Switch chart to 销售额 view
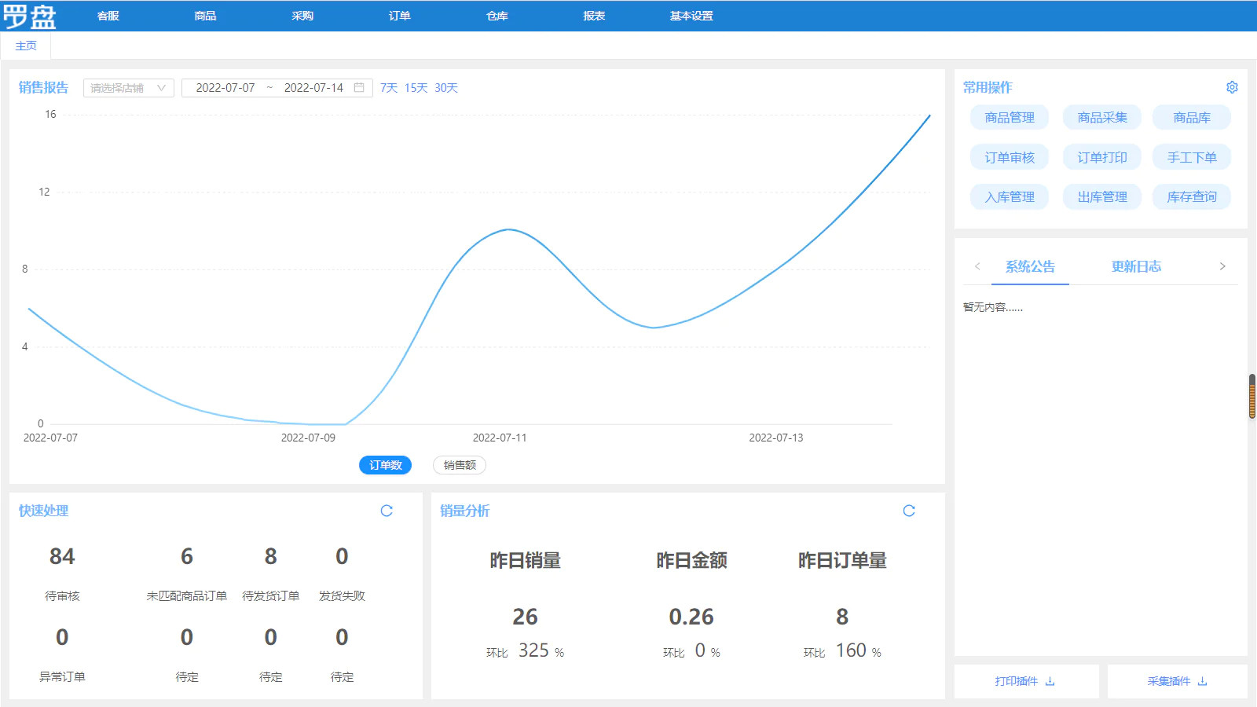 [460, 465]
